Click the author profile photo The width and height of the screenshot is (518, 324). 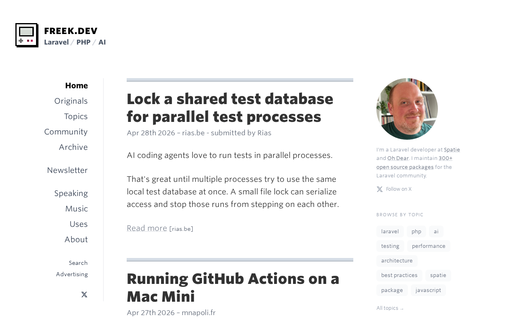[x=407, y=109]
